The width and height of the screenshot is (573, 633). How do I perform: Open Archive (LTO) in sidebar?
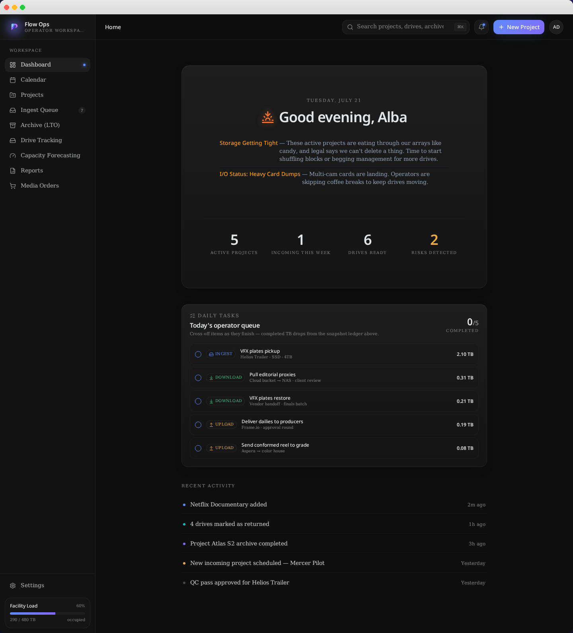(47, 125)
